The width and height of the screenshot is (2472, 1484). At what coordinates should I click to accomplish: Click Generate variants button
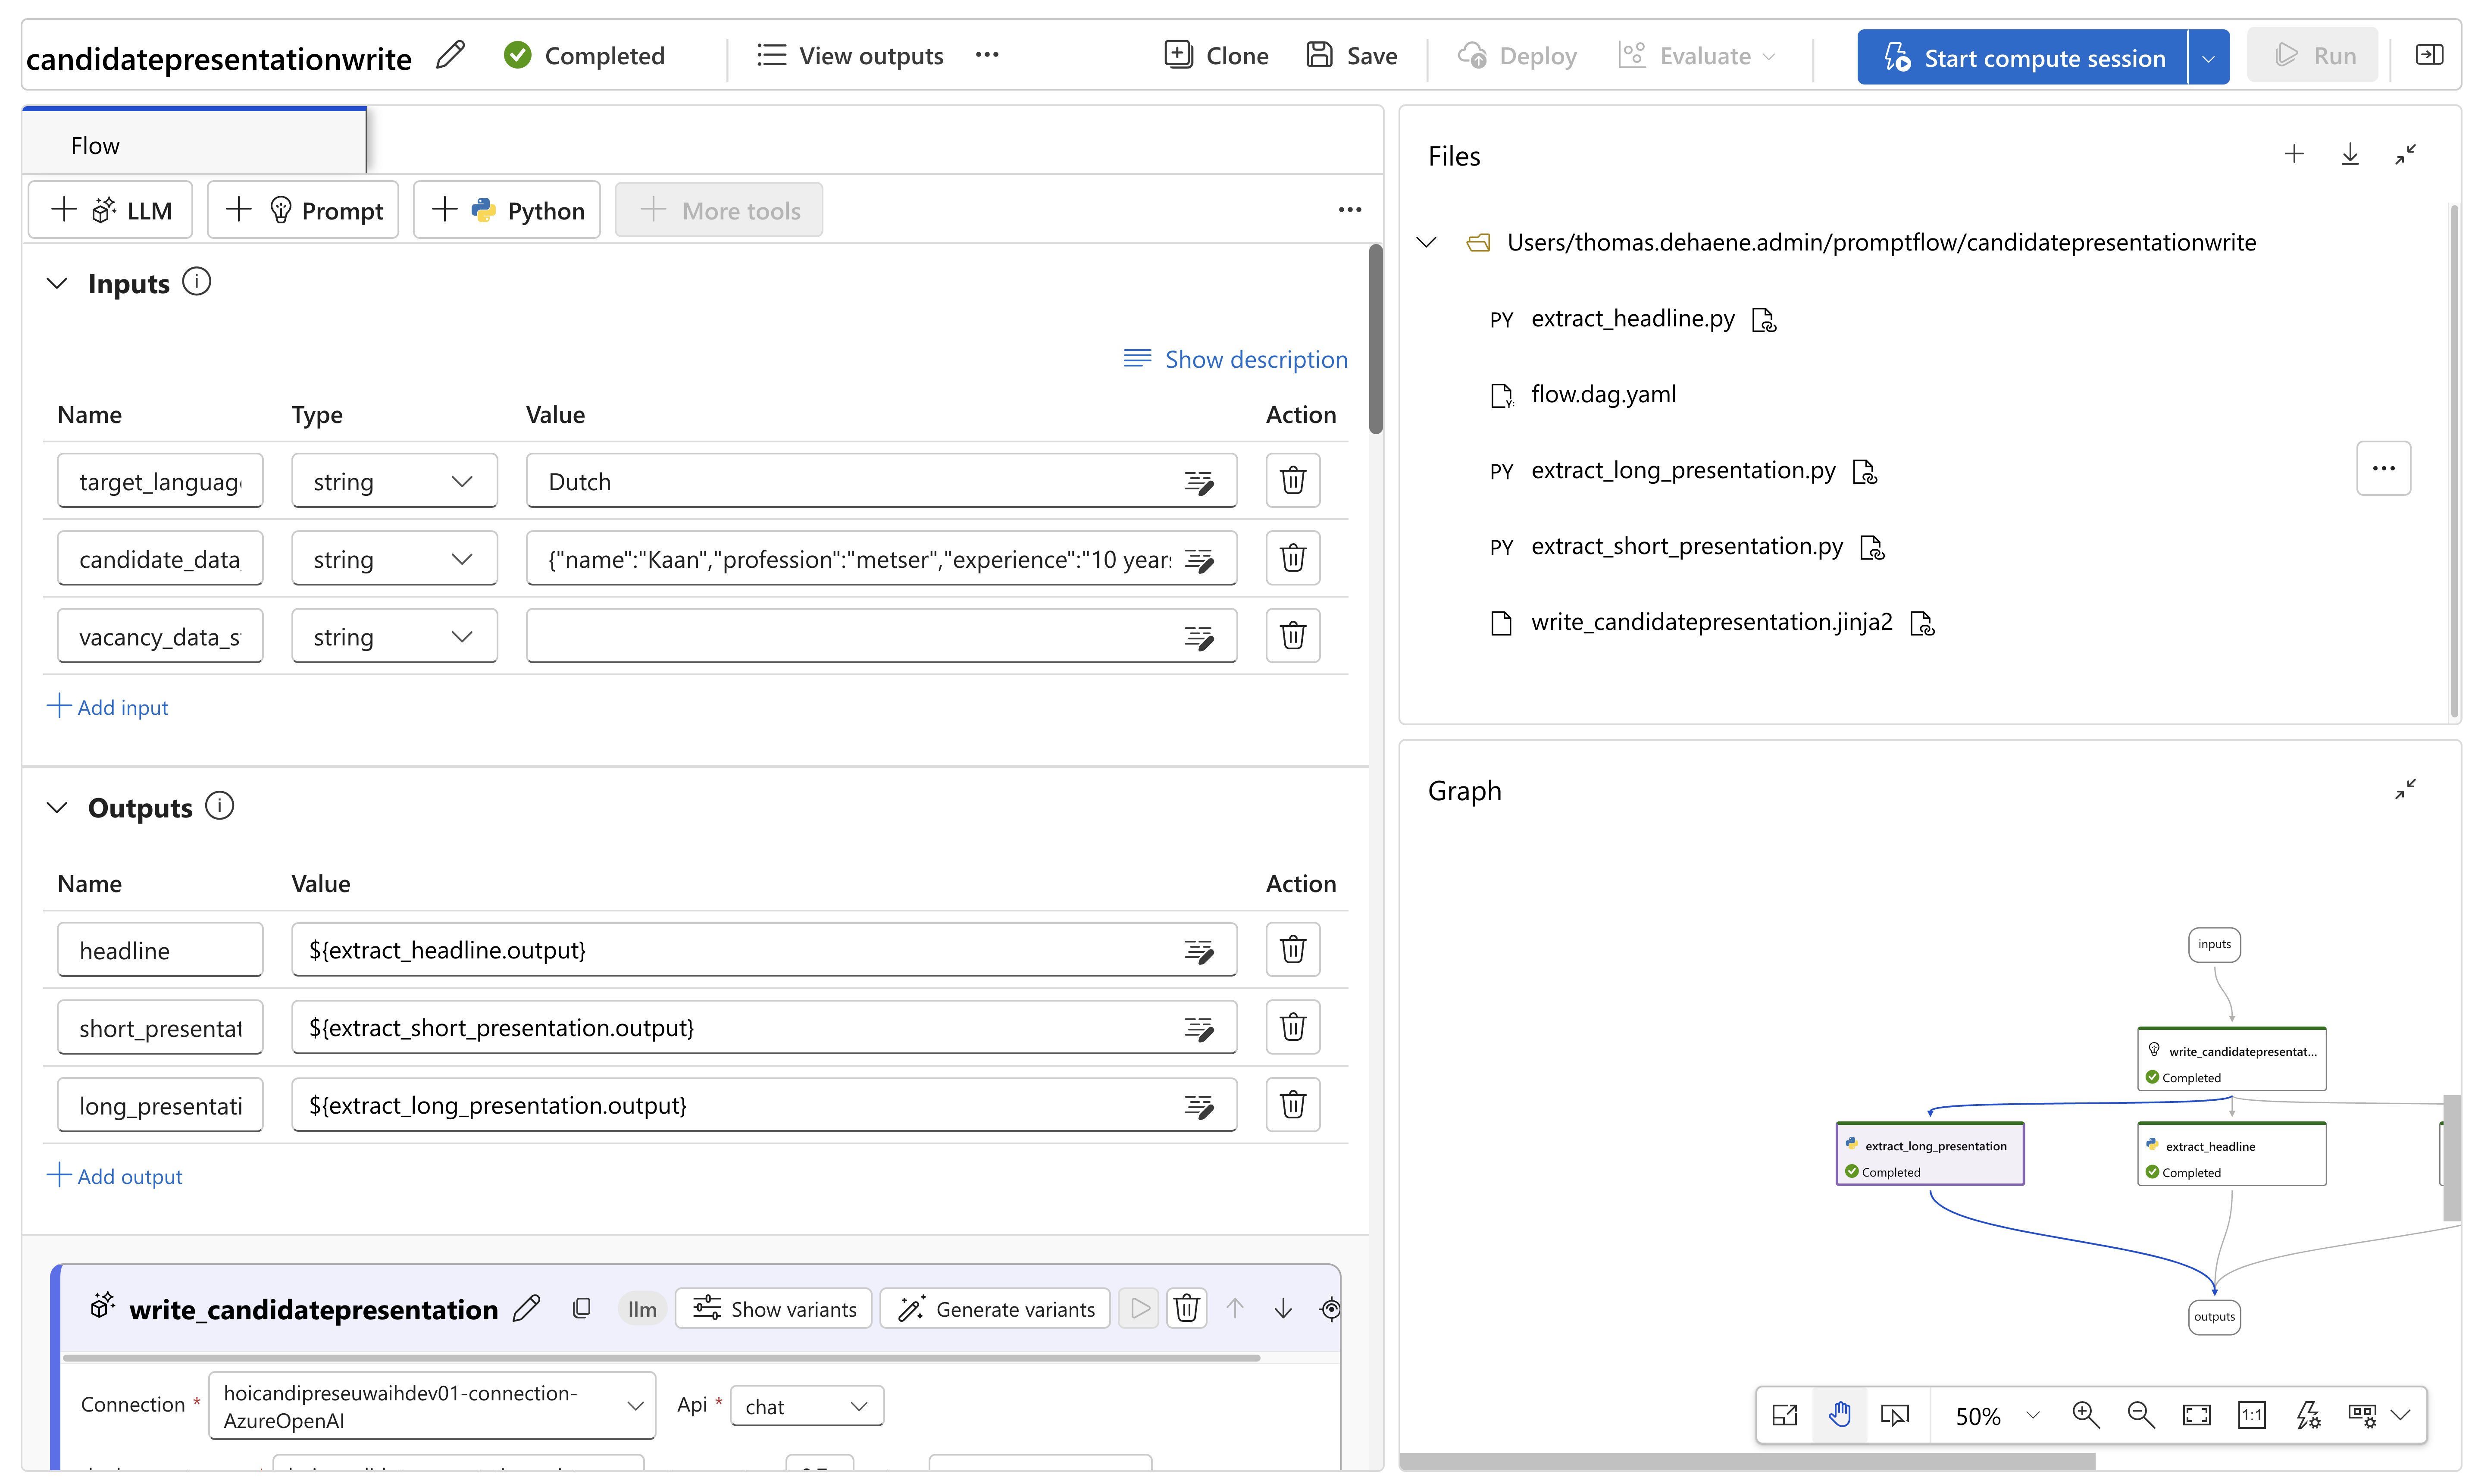pos(995,1308)
